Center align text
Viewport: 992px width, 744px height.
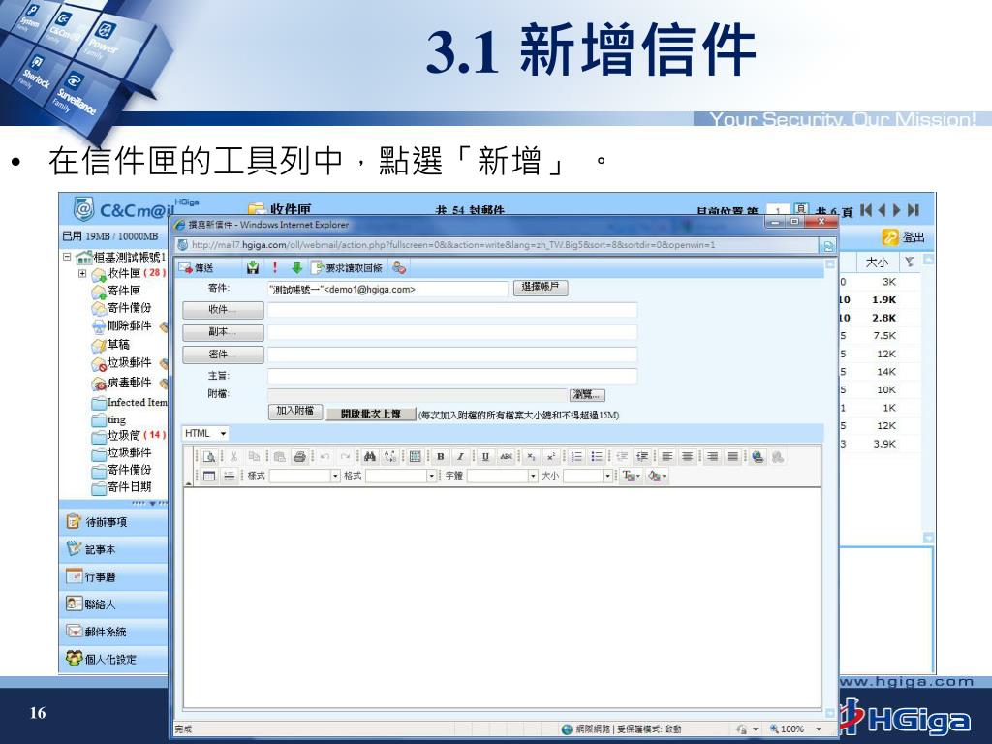pos(687,457)
